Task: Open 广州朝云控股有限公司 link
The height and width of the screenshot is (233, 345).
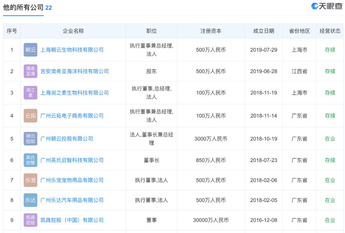Action: point(67,139)
